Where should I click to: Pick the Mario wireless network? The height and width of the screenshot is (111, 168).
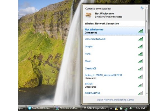tap(114, 61)
